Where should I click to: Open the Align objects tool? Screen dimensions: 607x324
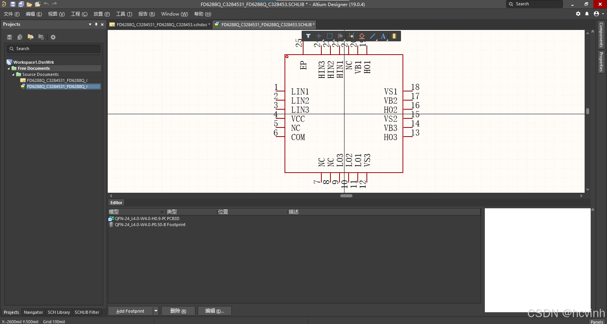coord(340,36)
